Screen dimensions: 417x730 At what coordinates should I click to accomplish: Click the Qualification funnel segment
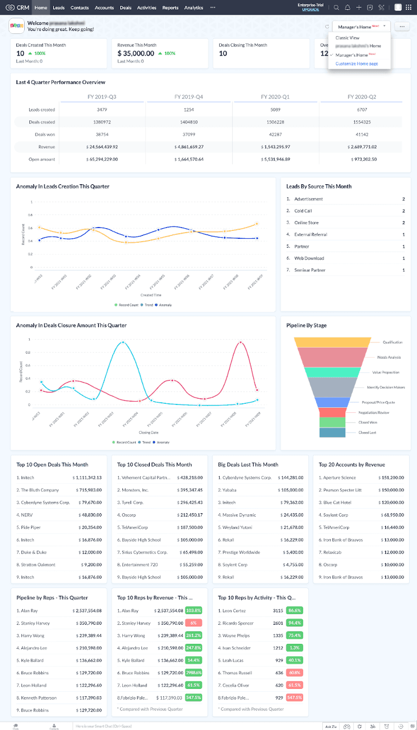click(x=332, y=342)
